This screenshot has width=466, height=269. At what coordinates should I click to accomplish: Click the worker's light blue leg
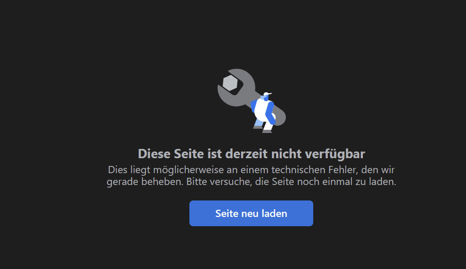point(259,122)
